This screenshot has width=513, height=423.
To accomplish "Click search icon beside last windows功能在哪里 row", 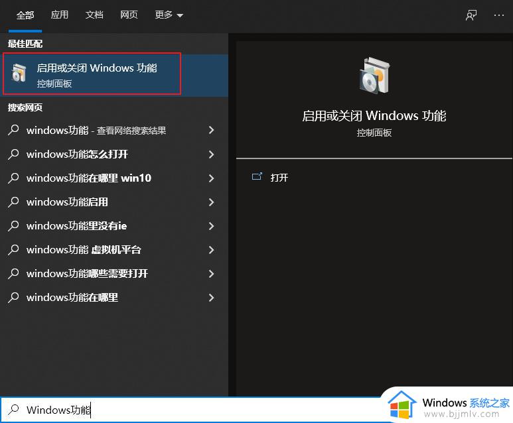I will pos(13,297).
